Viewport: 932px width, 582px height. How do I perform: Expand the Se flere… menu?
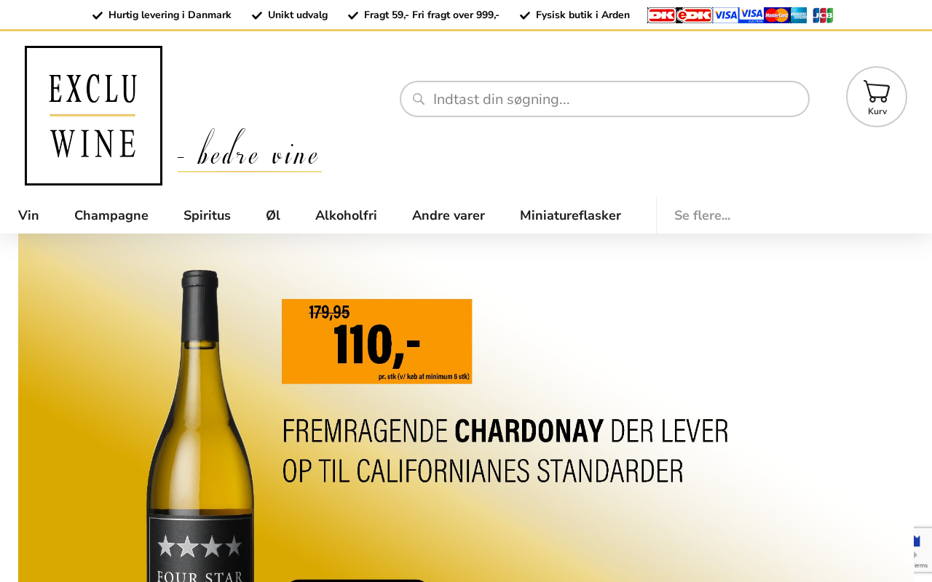point(702,215)
